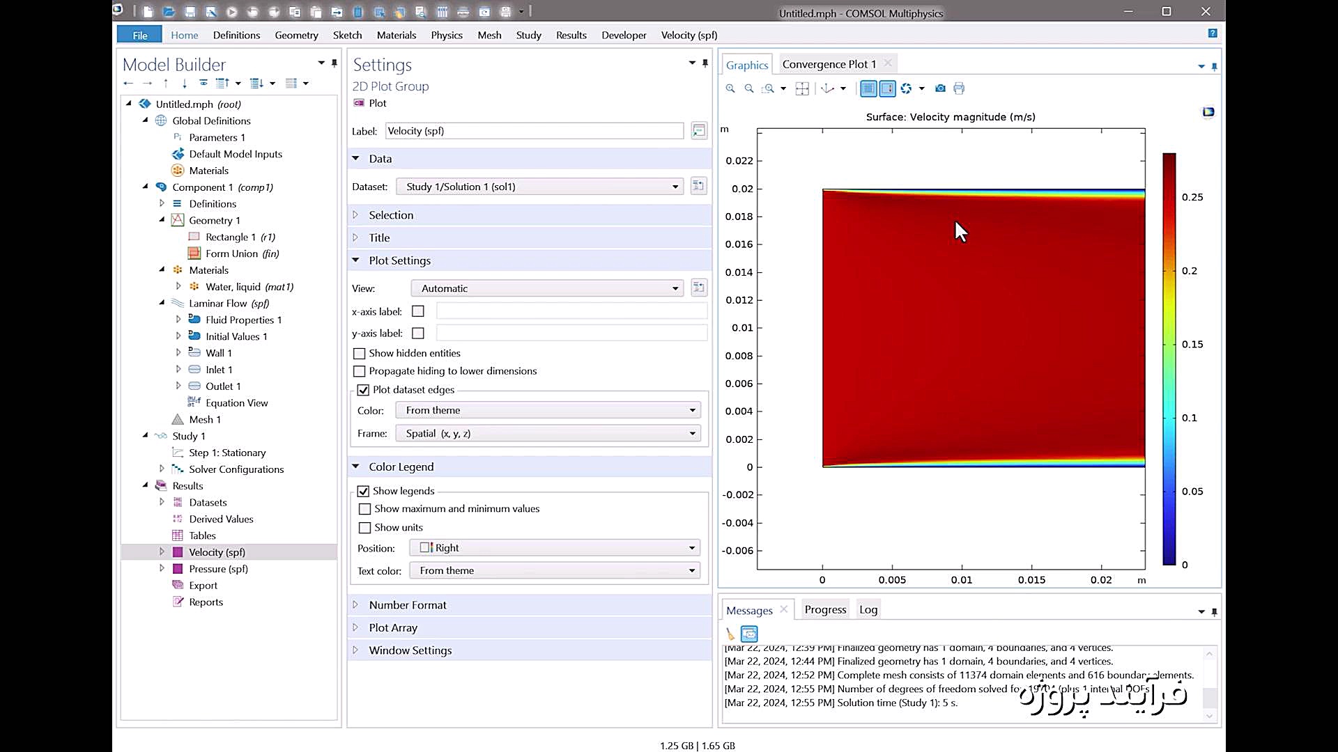Screen dimensions: 1338x752
Task: Take a snapshot with the camera icon
Action: coord(940,88)
